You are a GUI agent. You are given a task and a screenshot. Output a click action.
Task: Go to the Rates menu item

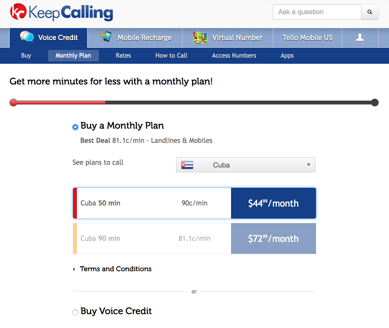123,56
